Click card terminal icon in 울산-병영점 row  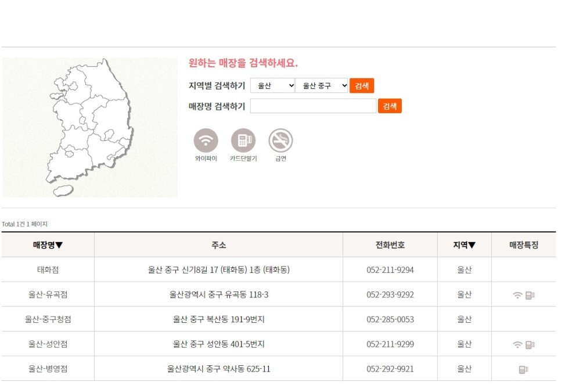coord(523,369)
